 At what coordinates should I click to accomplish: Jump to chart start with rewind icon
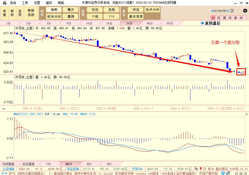3,109
